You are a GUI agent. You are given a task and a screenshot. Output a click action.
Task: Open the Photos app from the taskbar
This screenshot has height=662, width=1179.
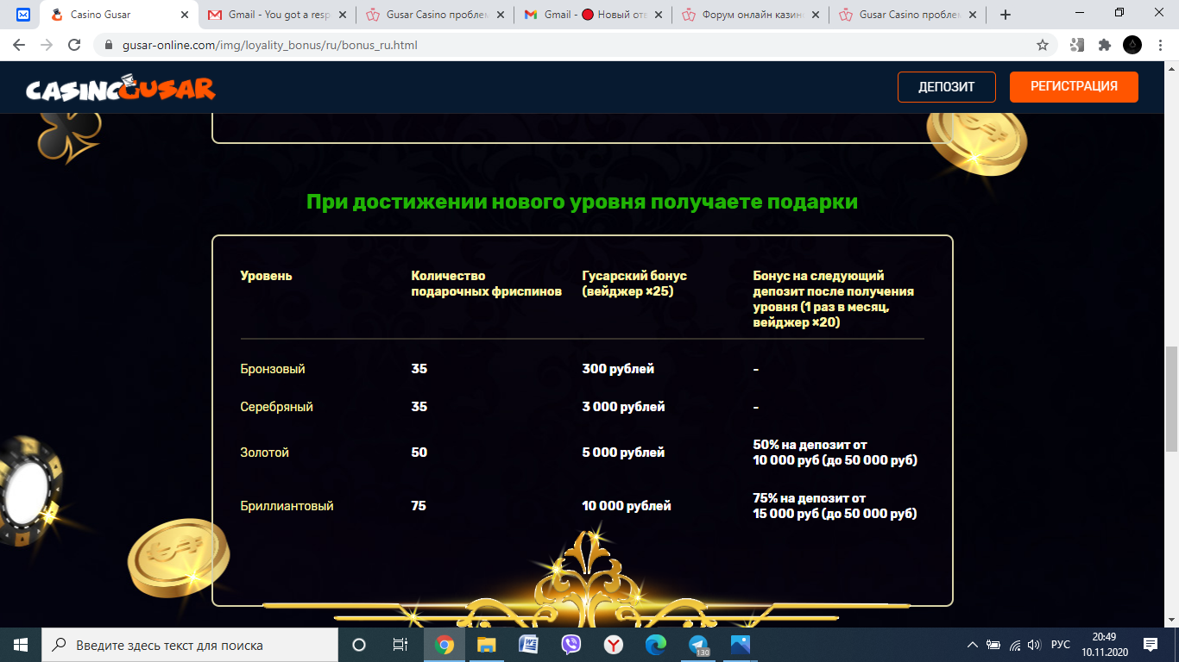[741, 645]
